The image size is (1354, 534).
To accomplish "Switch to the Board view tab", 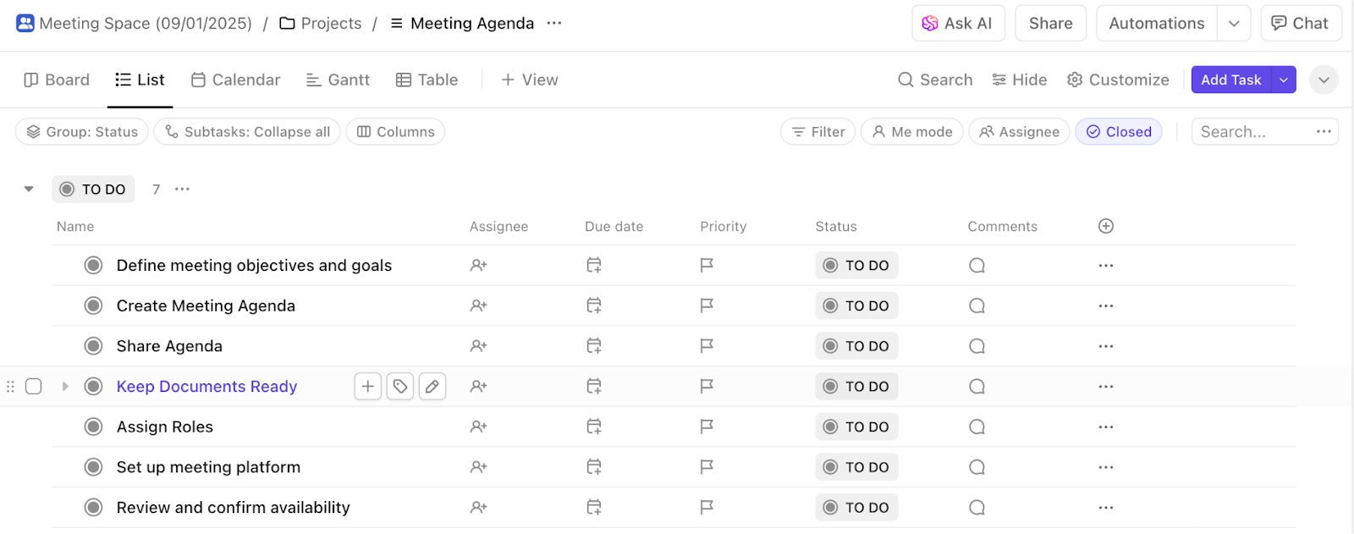I will pos(56,80).
